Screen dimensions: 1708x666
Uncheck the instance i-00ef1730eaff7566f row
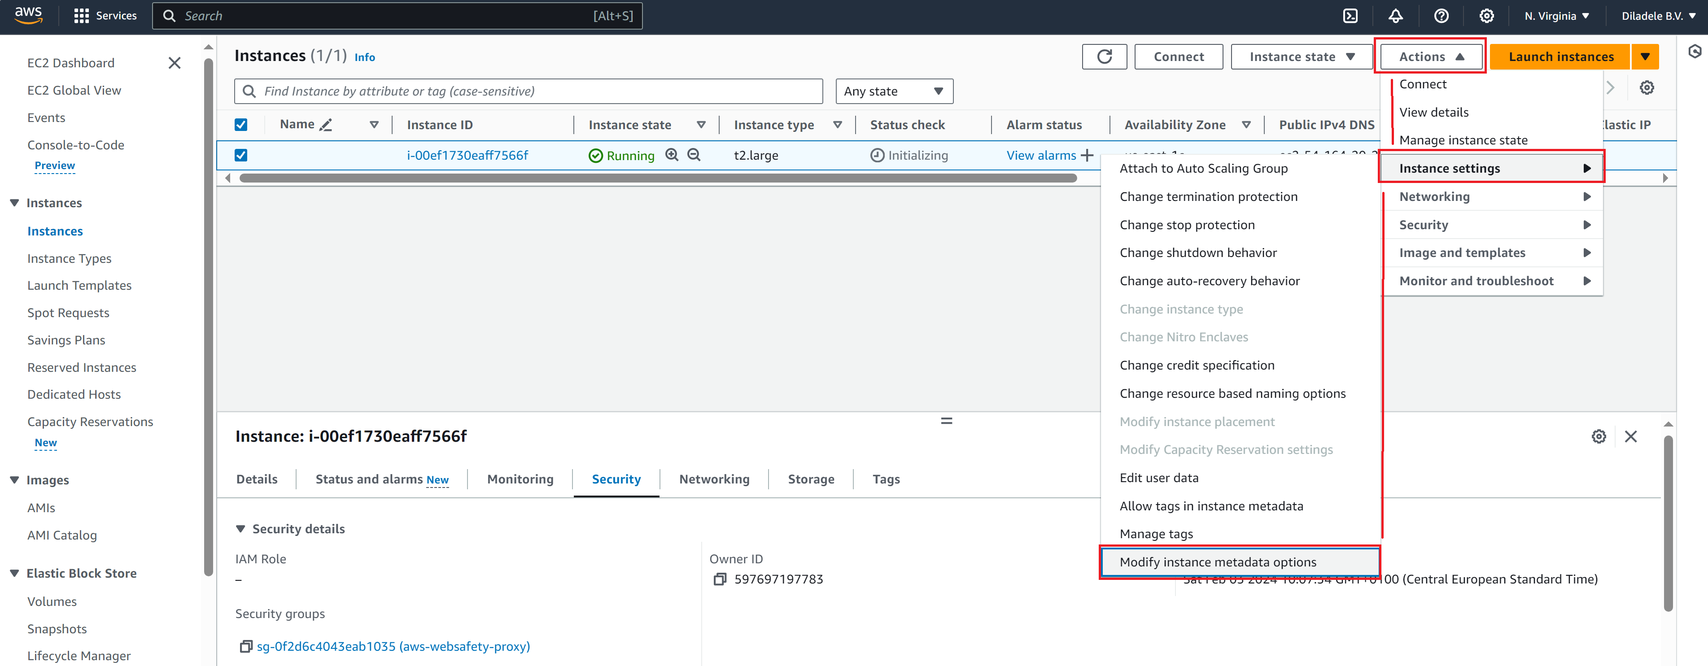tap(240, 155)
